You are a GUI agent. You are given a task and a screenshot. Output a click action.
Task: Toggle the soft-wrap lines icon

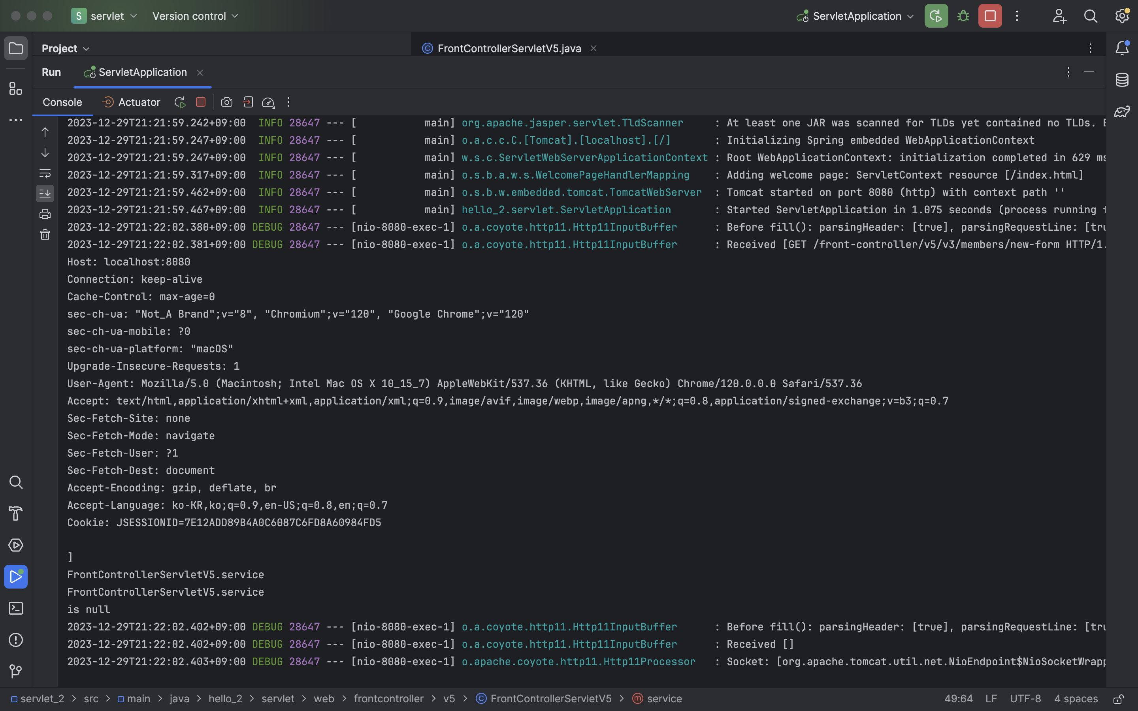43,175
